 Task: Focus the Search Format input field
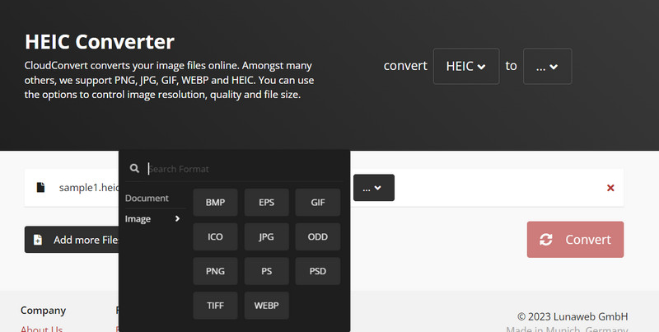243,169
